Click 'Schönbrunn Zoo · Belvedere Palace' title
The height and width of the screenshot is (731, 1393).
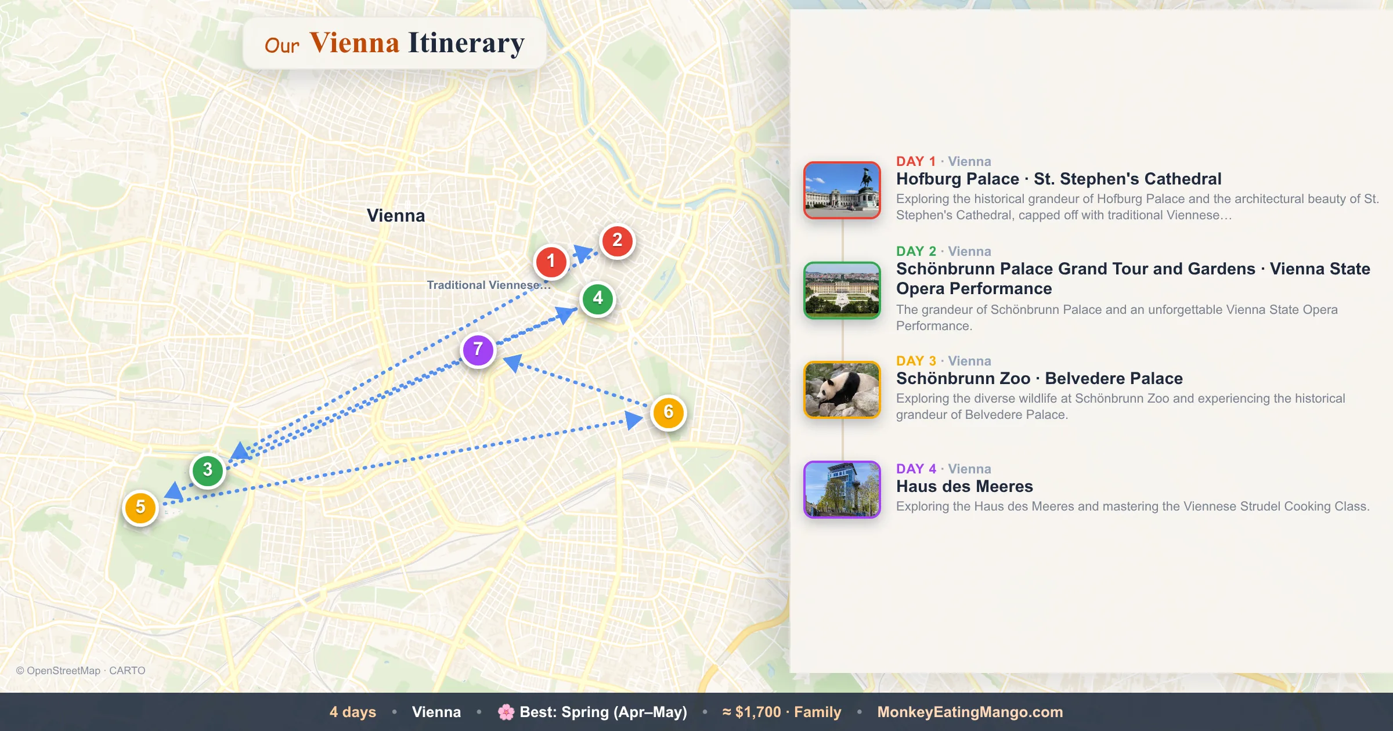click(1039, 378)
